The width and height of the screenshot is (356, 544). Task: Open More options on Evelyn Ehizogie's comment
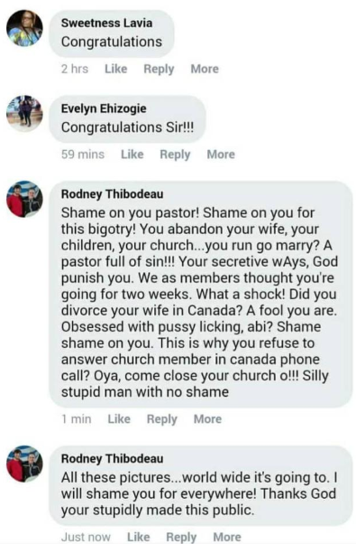221,154
